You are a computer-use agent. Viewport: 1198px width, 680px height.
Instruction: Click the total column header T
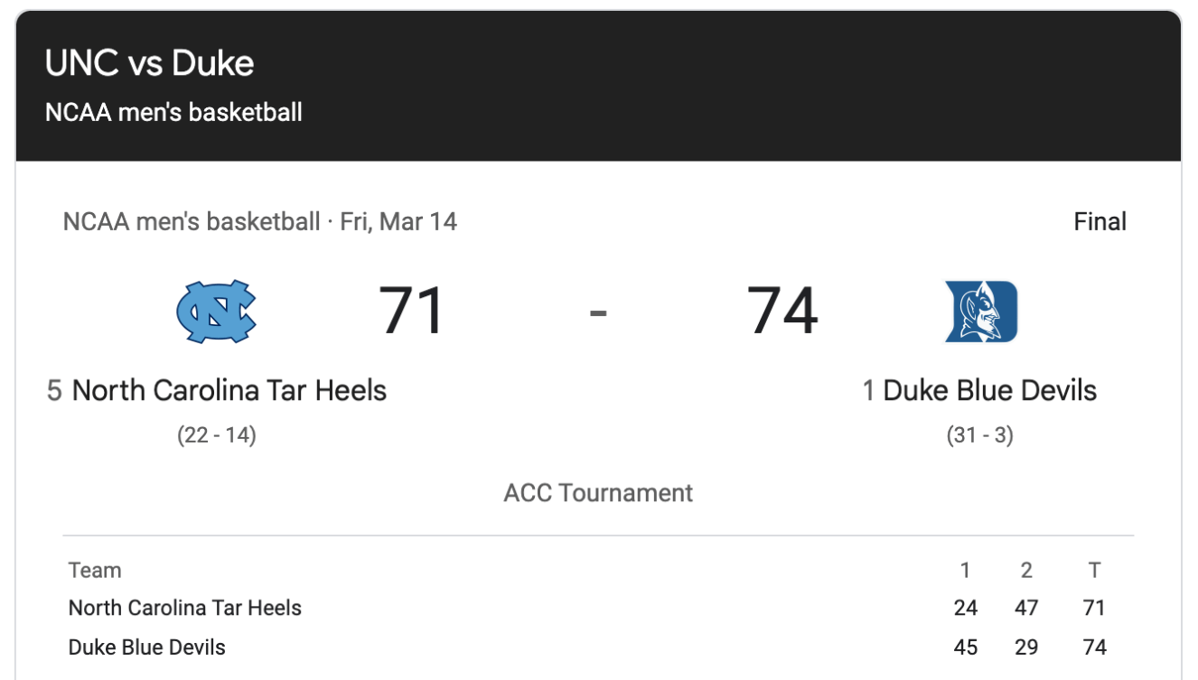coord(1094,571)
